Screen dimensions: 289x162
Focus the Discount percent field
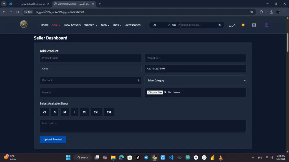90,80
